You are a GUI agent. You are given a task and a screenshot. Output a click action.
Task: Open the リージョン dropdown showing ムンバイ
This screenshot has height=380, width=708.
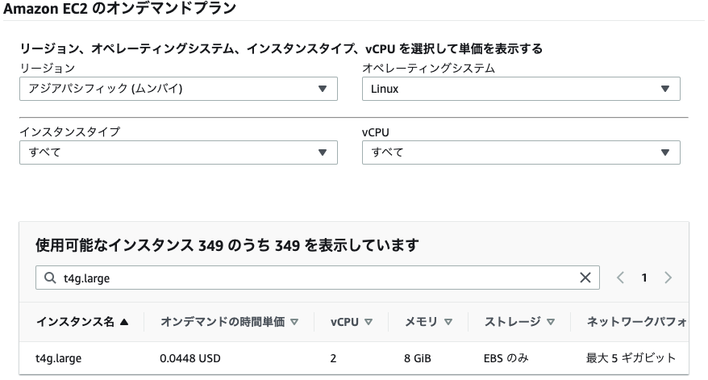tap(178, 89)
